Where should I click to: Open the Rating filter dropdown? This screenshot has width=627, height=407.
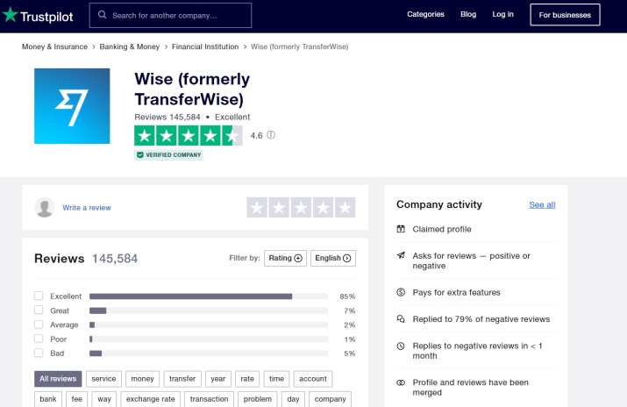(x=285, y=258)
